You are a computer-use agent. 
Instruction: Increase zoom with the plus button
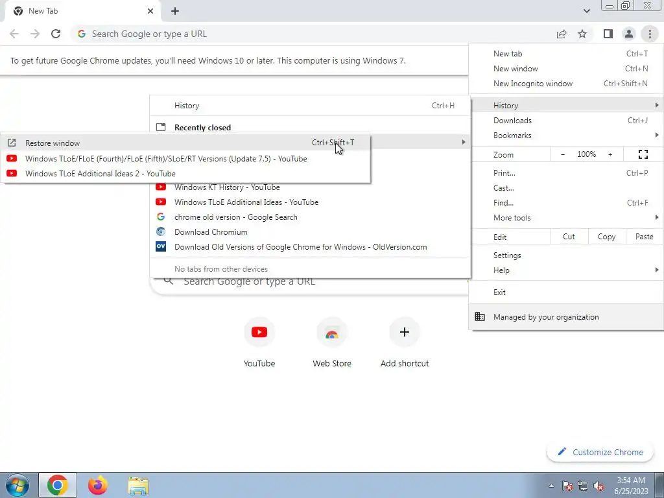[610, 154]
